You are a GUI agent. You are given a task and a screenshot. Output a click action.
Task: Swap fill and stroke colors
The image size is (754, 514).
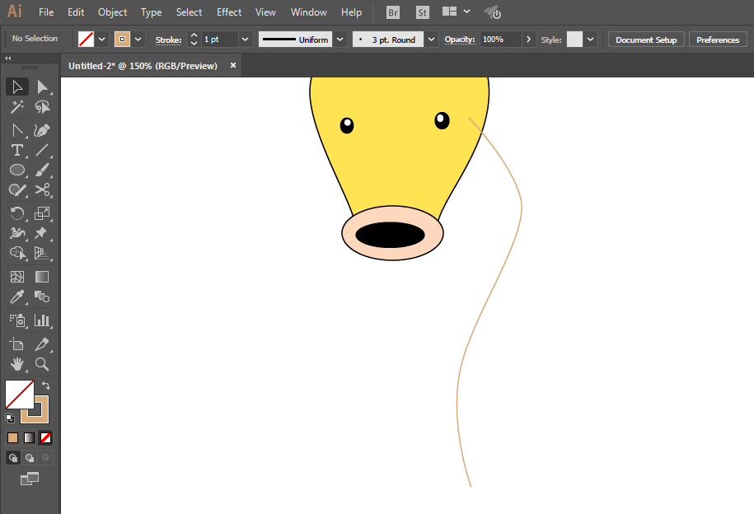point(47,385)
